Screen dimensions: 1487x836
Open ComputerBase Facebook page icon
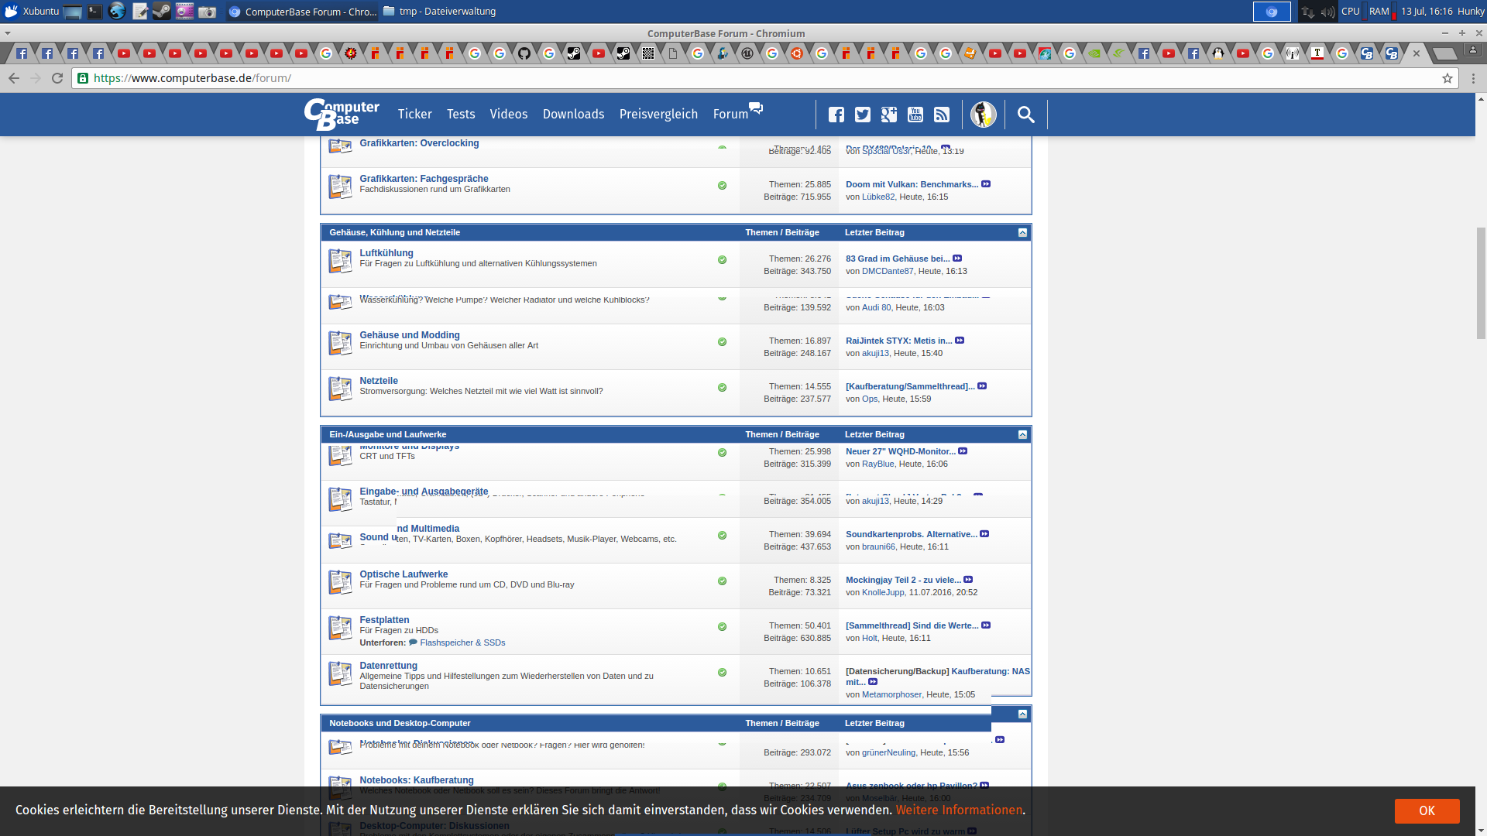[836, 115]
